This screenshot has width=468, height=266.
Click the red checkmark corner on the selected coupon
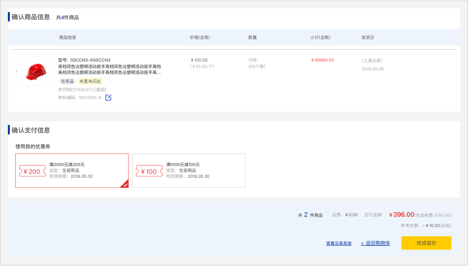click(x=125, y=184)
